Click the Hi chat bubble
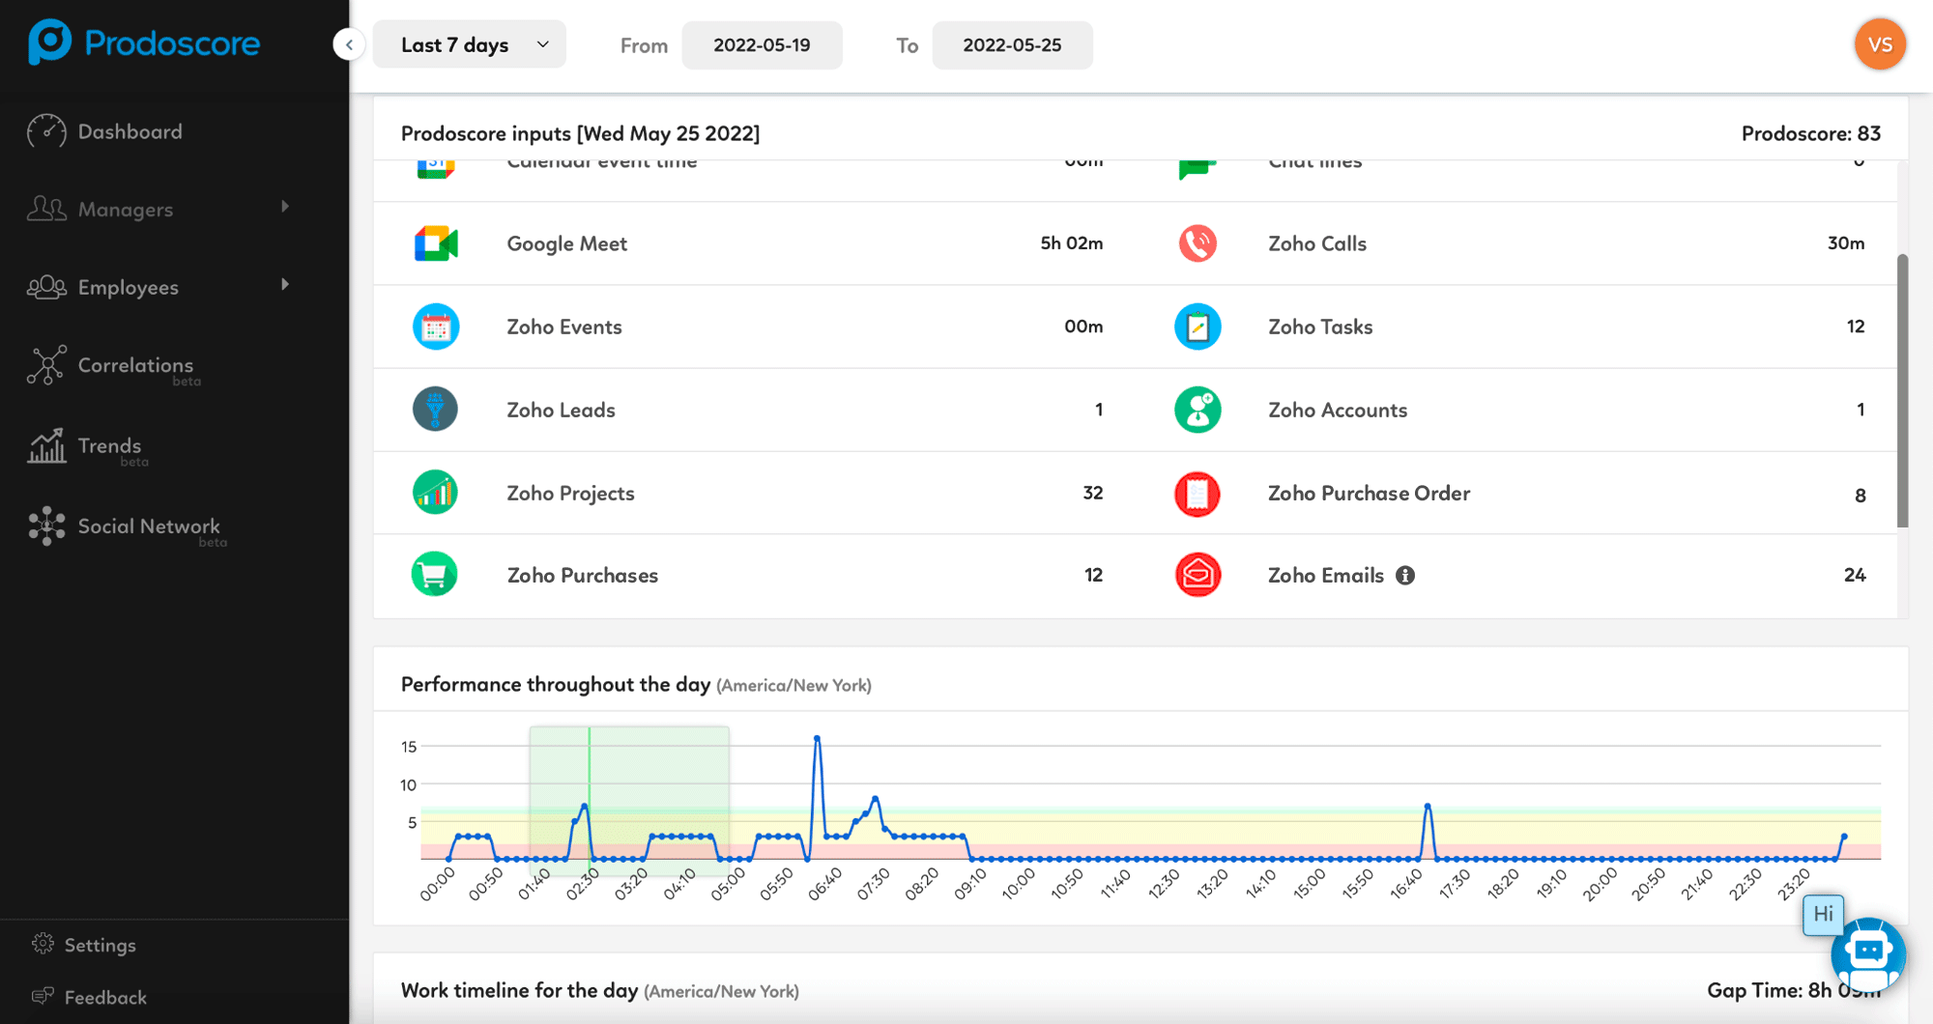1933x1024 pixels. click(x=1823, y=914)
